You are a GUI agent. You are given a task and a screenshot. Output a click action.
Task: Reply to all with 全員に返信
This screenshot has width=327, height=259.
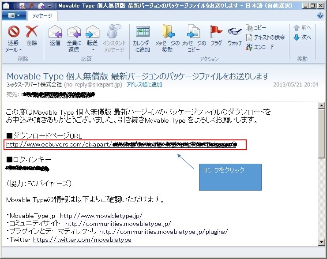[74, 39]
